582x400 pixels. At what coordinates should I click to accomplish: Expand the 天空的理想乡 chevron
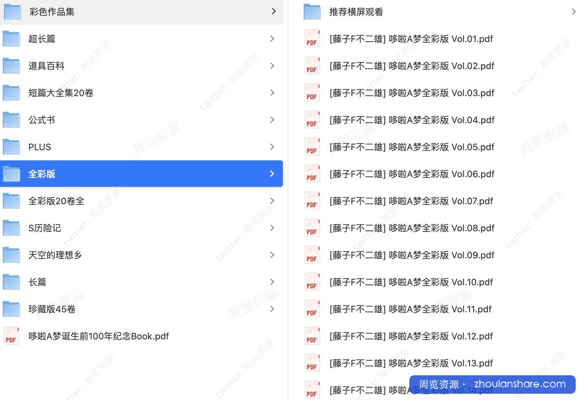[272, 255]
